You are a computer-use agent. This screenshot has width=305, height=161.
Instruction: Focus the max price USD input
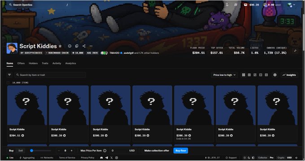pos(123,151)
